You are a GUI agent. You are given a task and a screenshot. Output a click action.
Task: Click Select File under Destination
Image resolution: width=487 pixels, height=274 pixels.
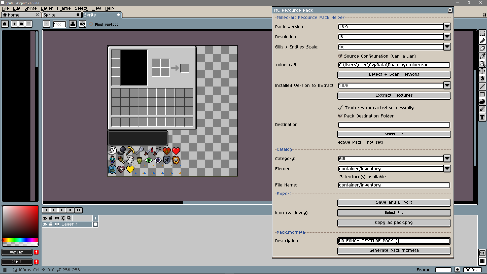(x=394, y=134)
